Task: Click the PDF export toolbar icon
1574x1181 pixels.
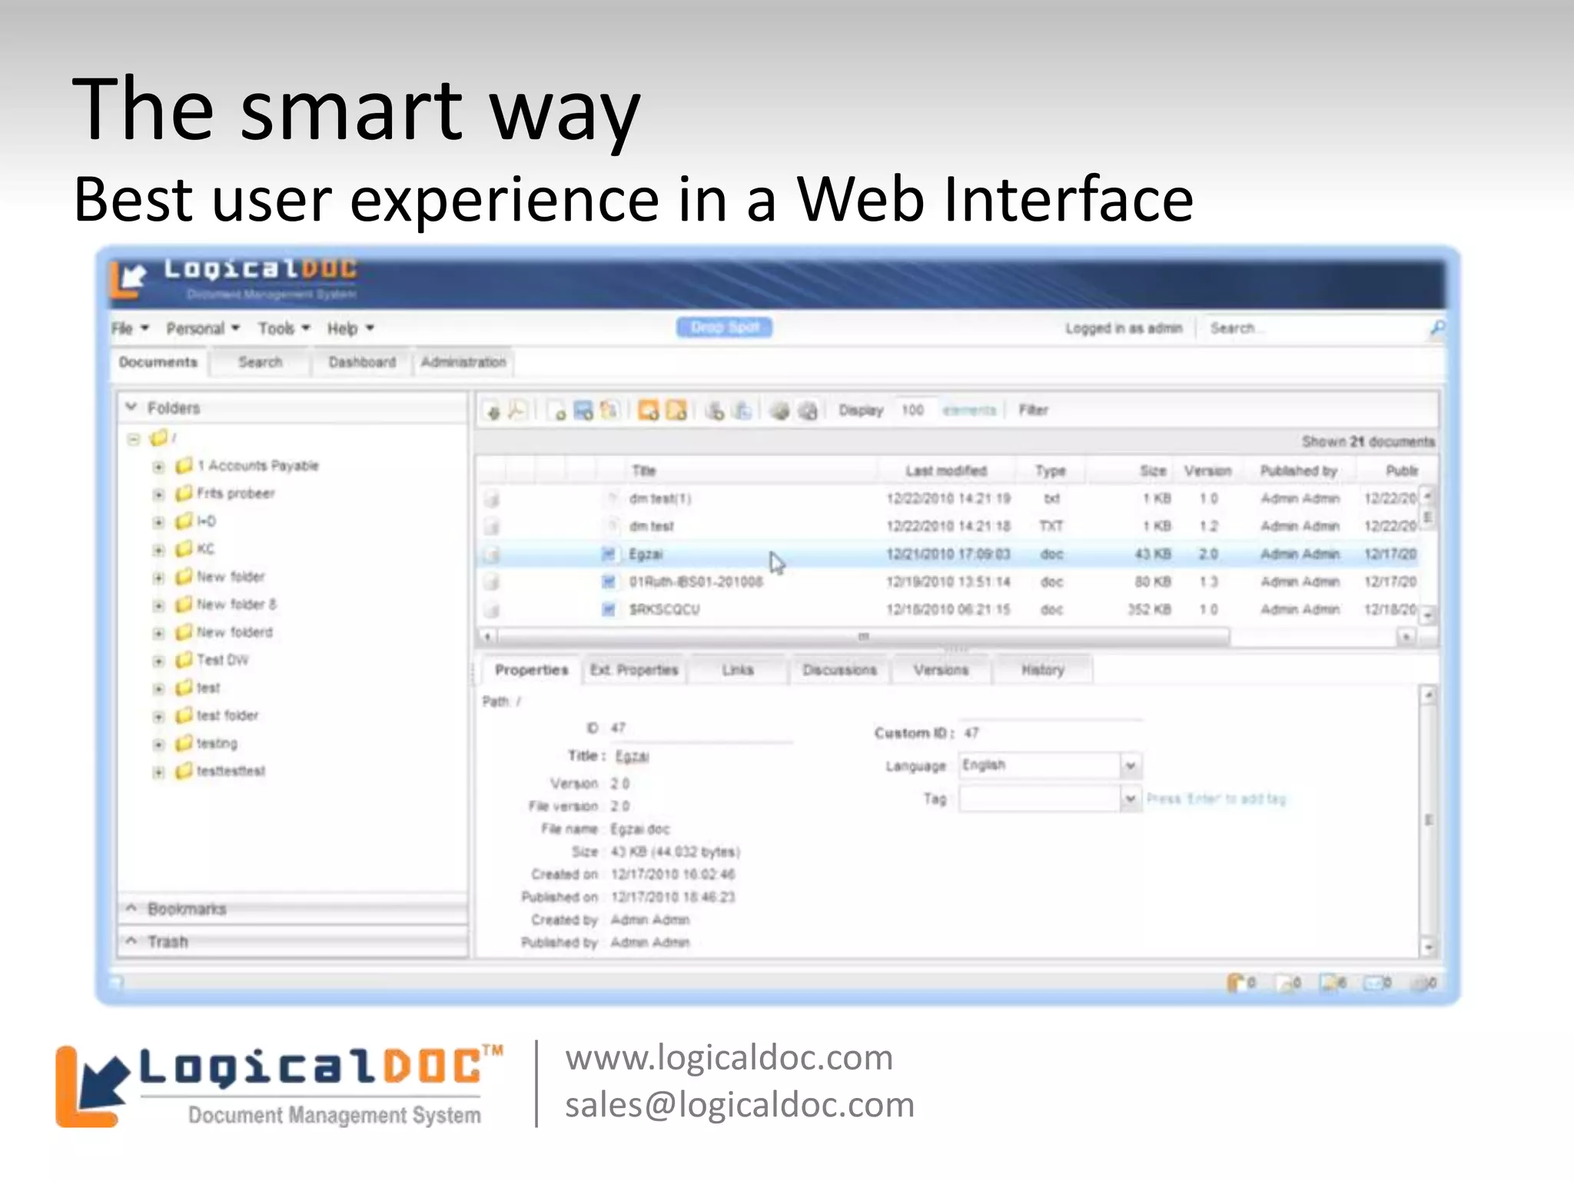Action: click(517, 411)
